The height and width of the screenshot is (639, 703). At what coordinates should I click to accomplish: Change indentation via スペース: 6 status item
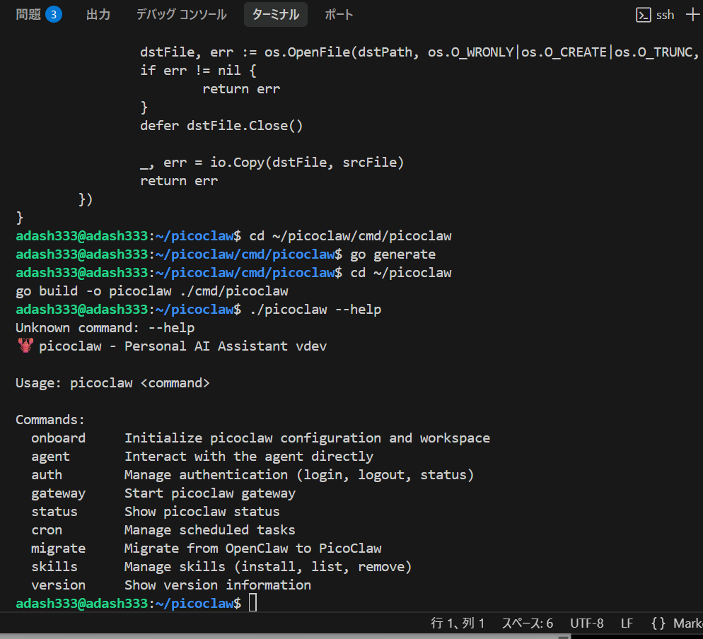527,623
